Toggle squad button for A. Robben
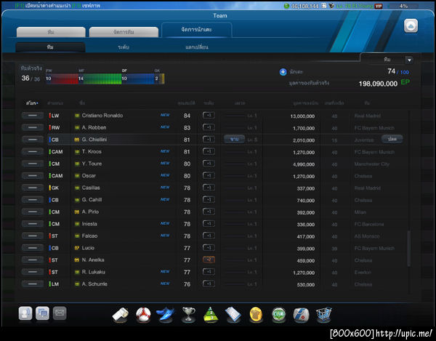Screen dimensions: 436x341 pos(33,127)
